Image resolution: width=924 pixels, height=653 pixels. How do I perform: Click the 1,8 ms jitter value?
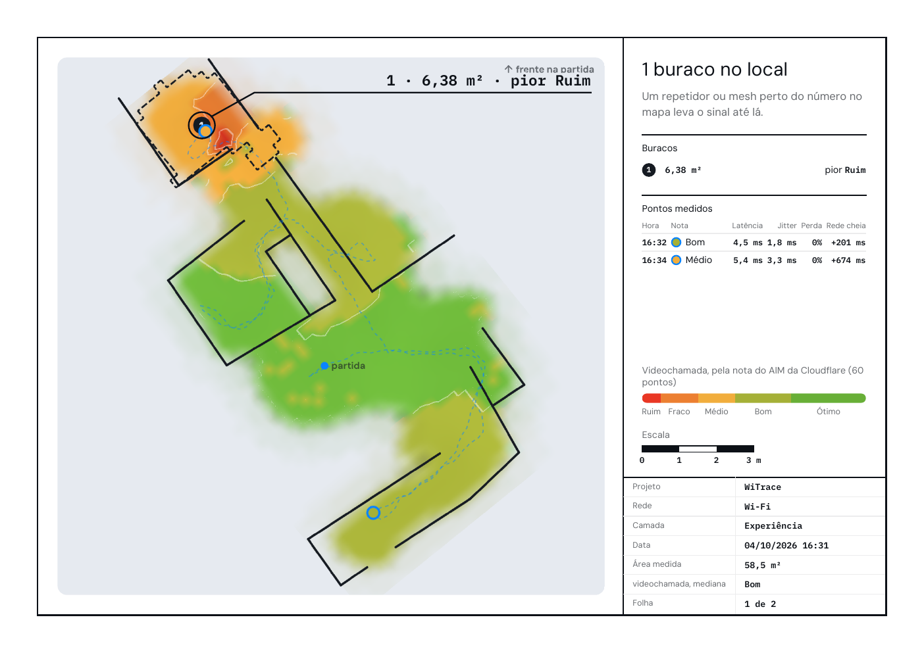pos(782,243)
